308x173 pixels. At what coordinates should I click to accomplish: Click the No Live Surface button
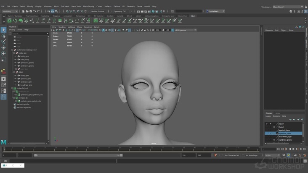pyautogui.click(x=98, y=11)
